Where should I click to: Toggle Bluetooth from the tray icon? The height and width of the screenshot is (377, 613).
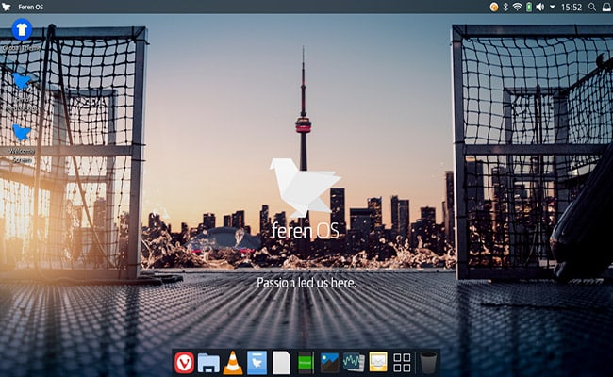tap(505, 7)
